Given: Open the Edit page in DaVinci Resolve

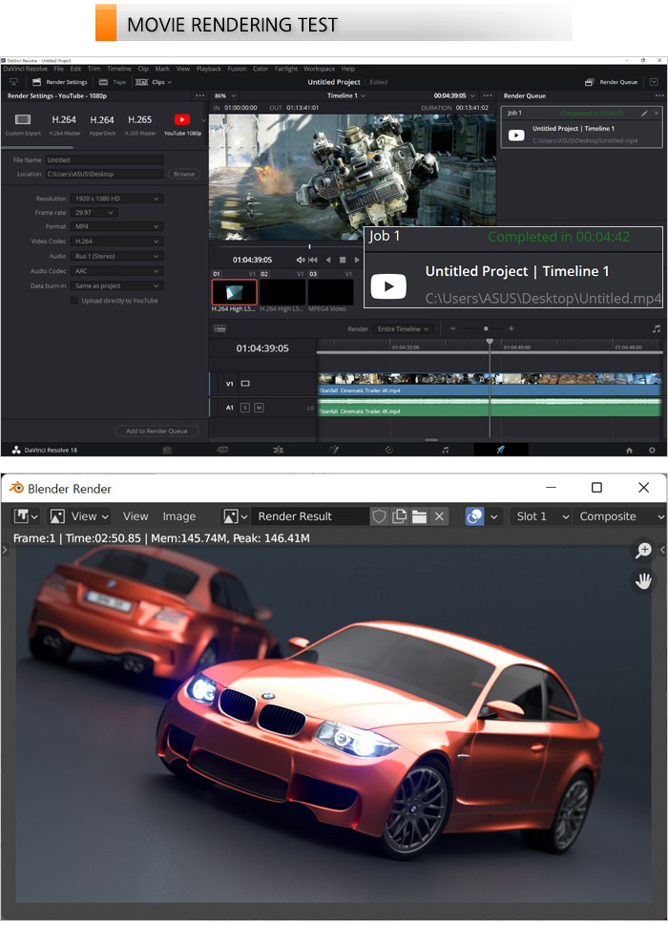Looking at the screenshot, I should [279, 450].
